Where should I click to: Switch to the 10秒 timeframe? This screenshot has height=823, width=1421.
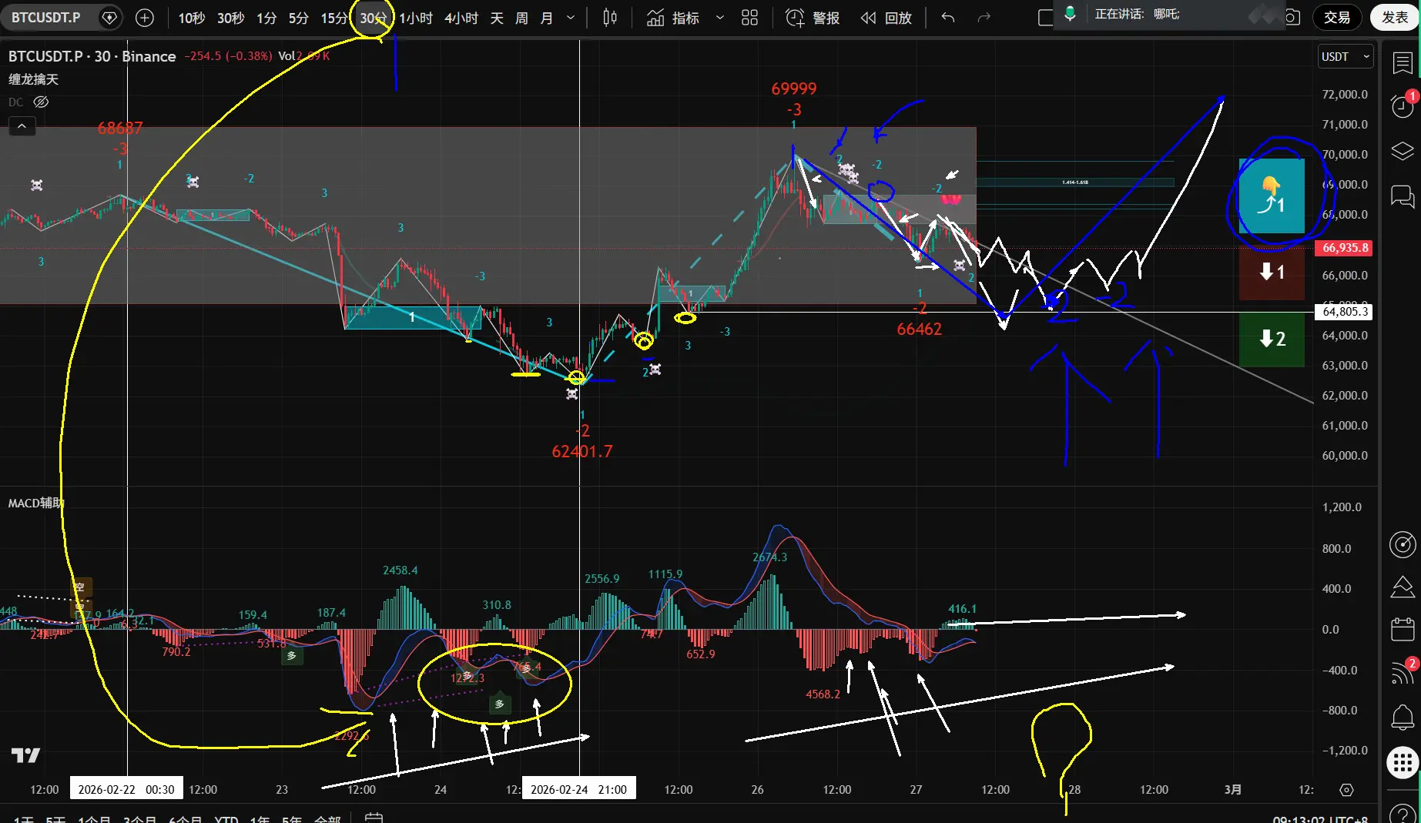click(x=192, y=18)
